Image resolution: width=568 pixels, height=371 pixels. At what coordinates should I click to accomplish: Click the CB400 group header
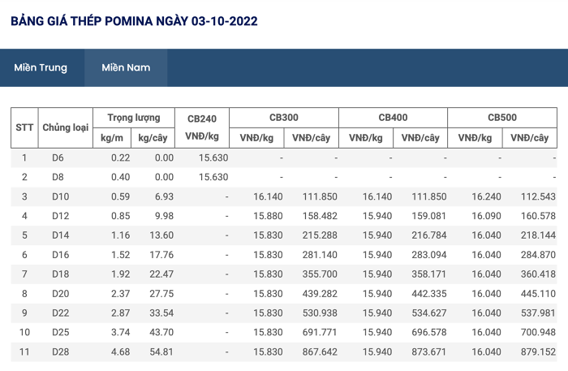pyautogui.click(x=393, y=118)
